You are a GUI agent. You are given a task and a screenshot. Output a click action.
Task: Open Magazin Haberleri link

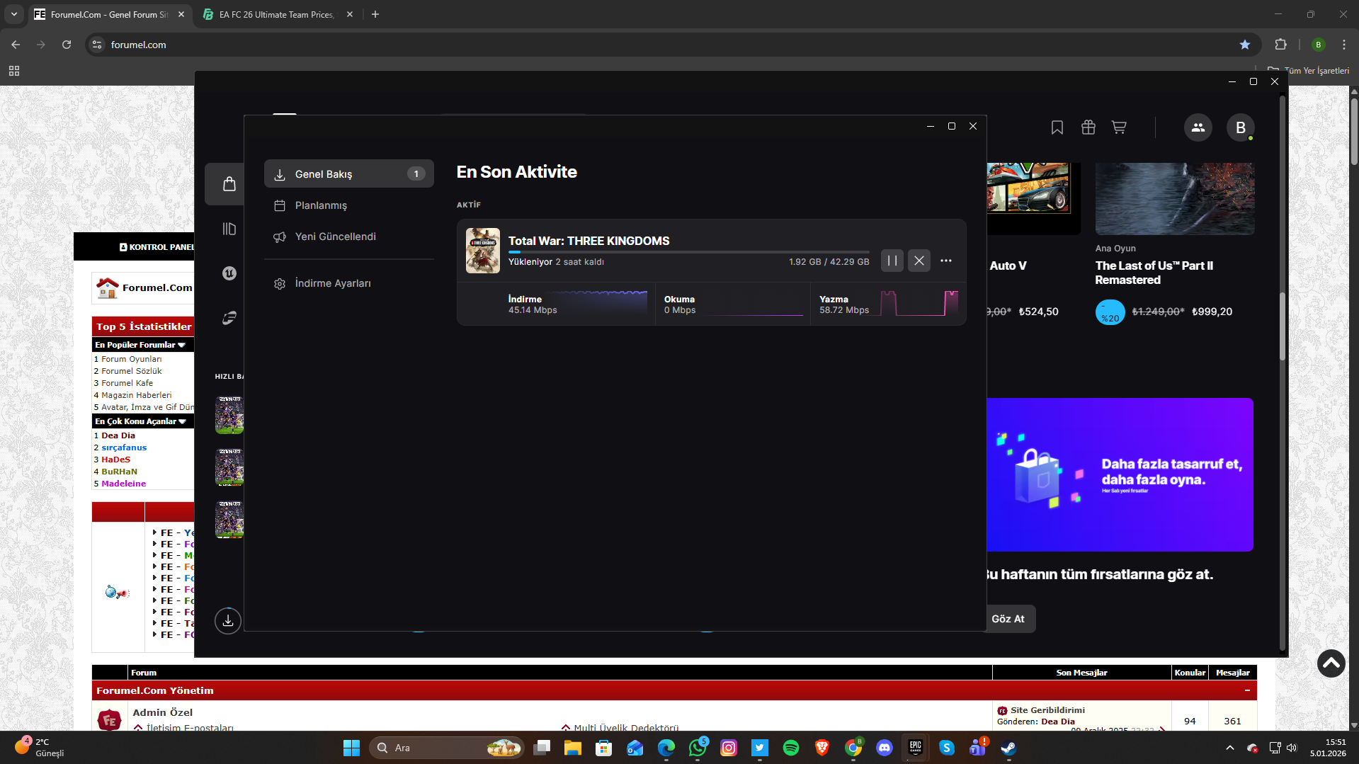point(137,395)
